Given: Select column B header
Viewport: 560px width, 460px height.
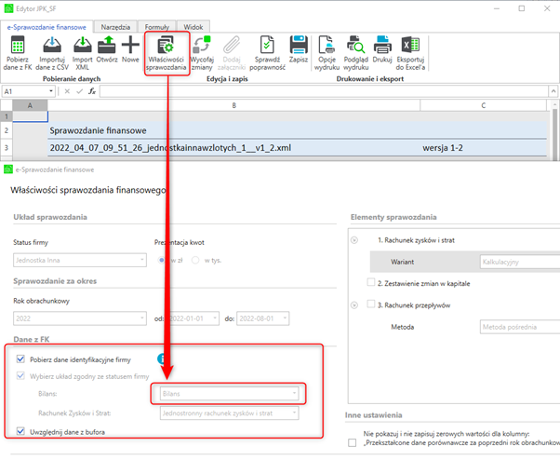Looking at the screenshot, I should click(x=233, y=105).
